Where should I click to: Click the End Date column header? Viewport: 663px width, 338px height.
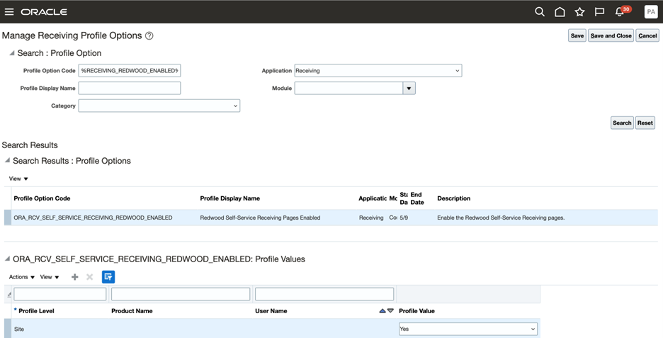click(x=417, y=198)
